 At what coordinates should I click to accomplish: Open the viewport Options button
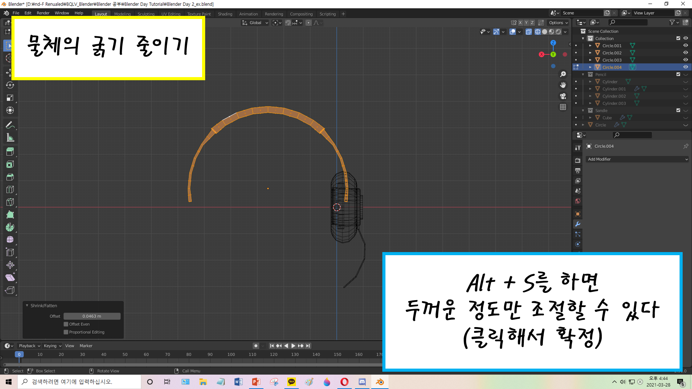click(x=558, y=23)
